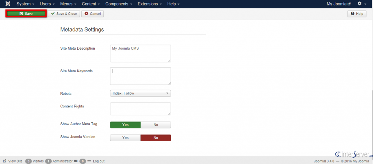Set Show Joomla Version to Yes
Screen dimensions: 373x164
[x=125, y=138]
